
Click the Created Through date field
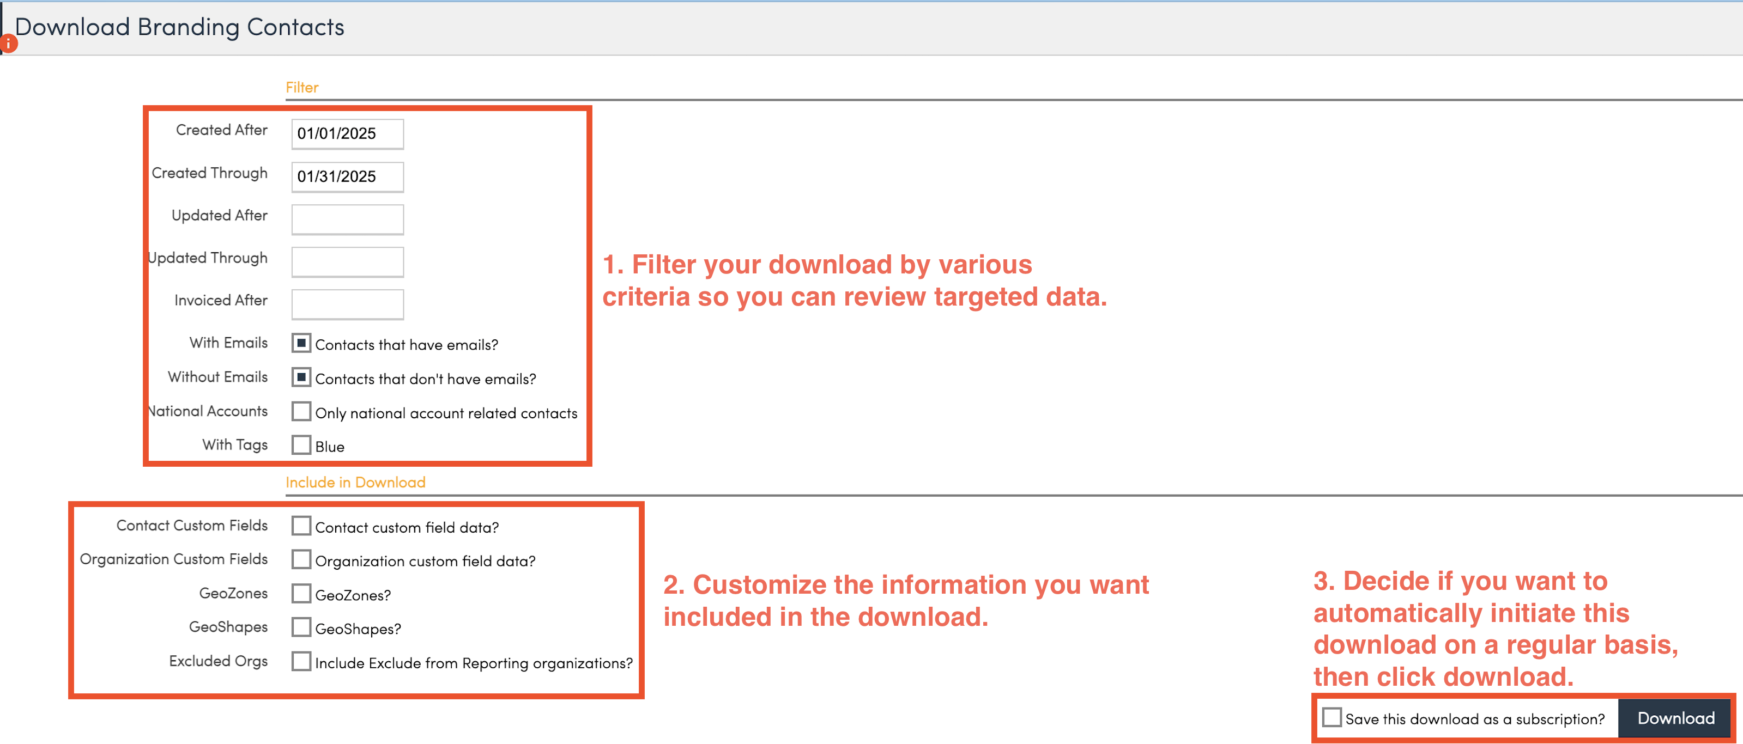click(x=347, y=176)
